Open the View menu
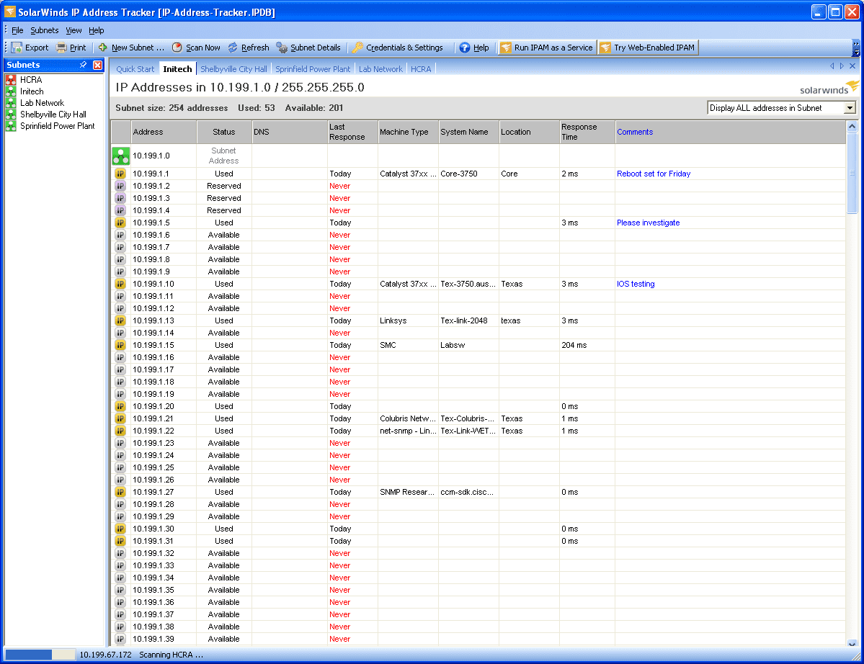 coord(74,30)
